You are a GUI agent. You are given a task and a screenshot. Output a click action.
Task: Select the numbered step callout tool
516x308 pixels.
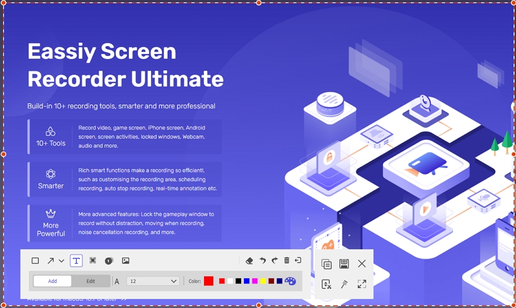click(x=108, y=261)
